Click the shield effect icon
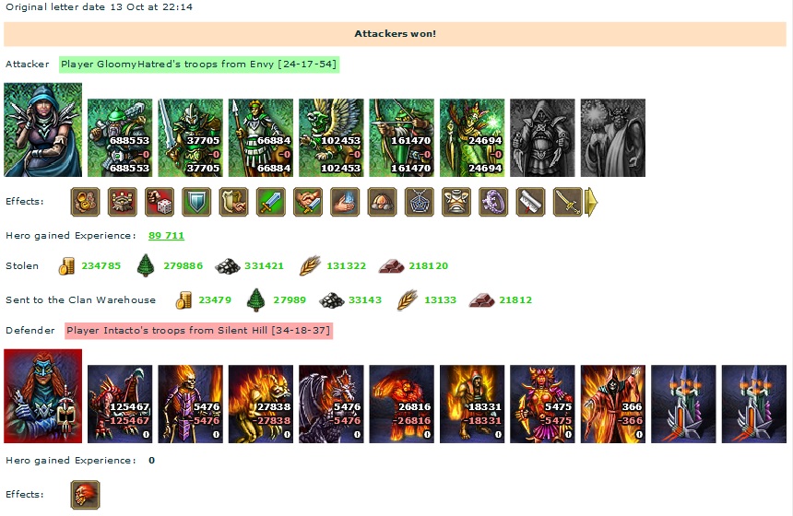Image resolution: width=793 pixels, height=516 pixels. (x=196, y=202)
